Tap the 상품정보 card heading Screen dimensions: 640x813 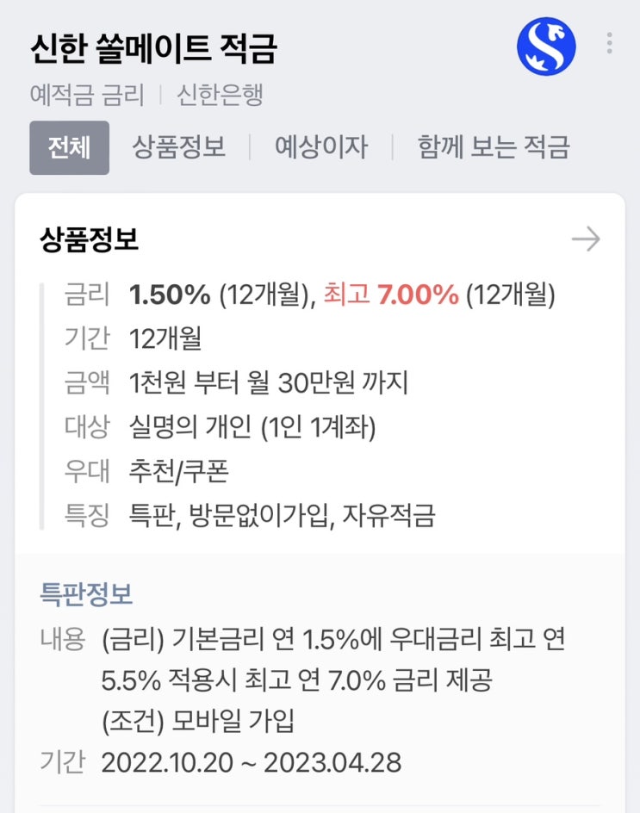89,239
